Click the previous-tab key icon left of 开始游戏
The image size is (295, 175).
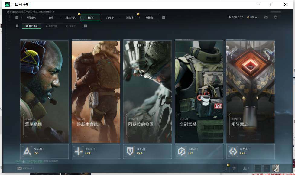17,18
